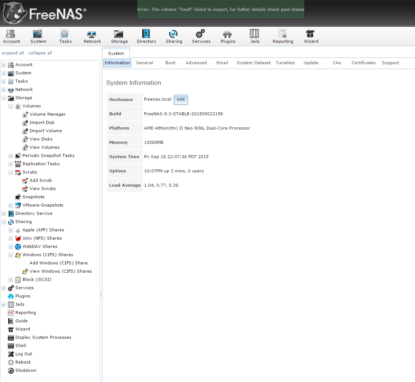Switch to the General tab

click(144, 63)
